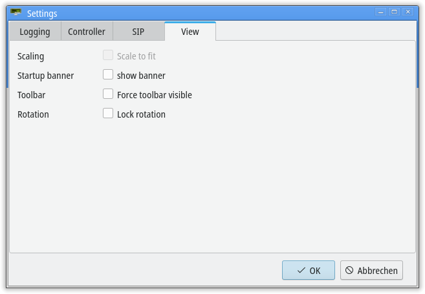The width and height of the screenshot is (425, 294).
Task: Select the SIP tab
Action: pyautogui.click(x=138, y=32)
